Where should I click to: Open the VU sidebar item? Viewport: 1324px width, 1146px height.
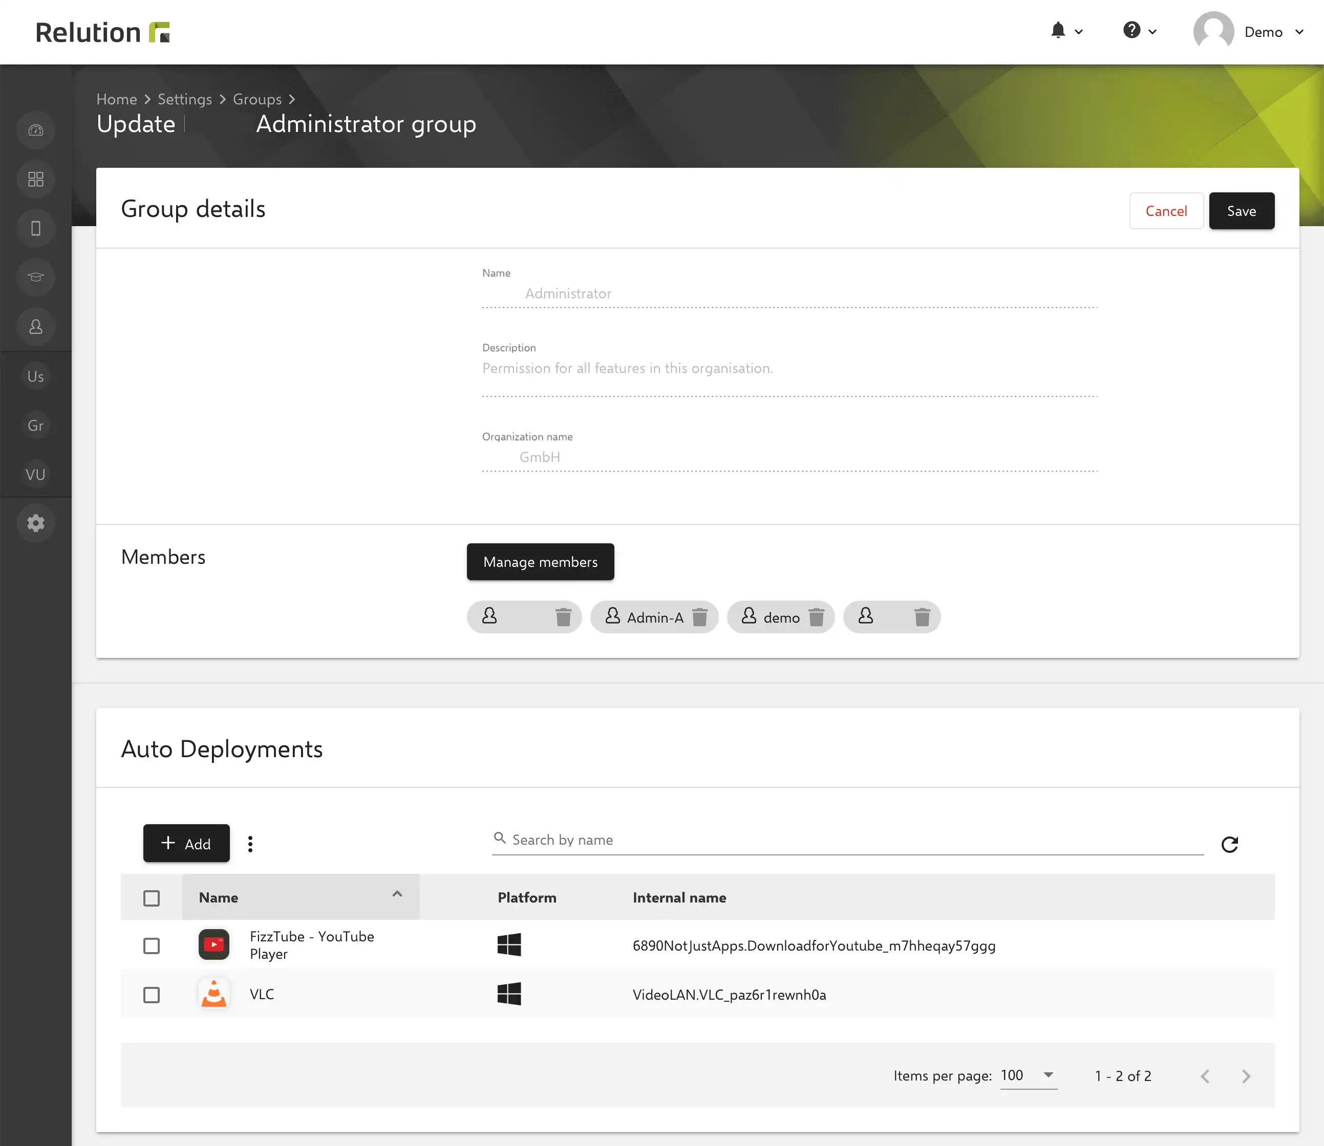[36, 475]
